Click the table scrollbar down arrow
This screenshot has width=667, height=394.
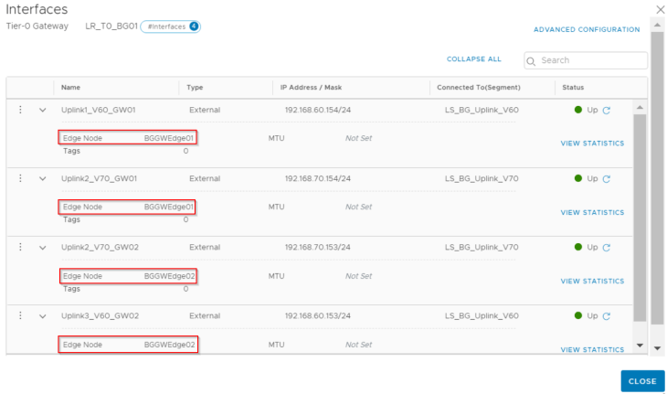[x=639, y=347]
